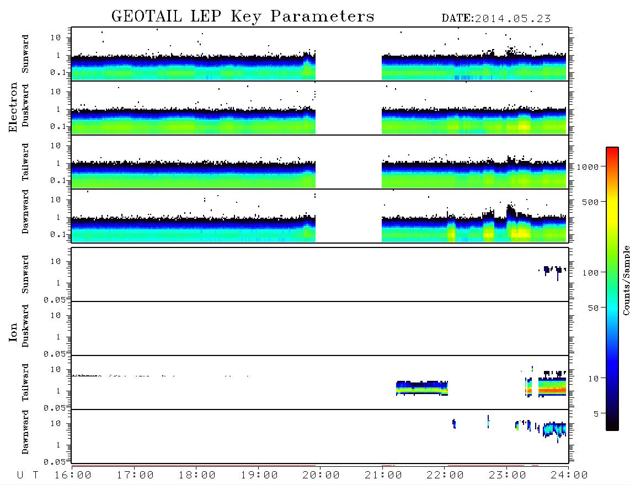
Task: Click the Ion Dawnward cyan patch near 23:50
Action: tap(554, 429)
